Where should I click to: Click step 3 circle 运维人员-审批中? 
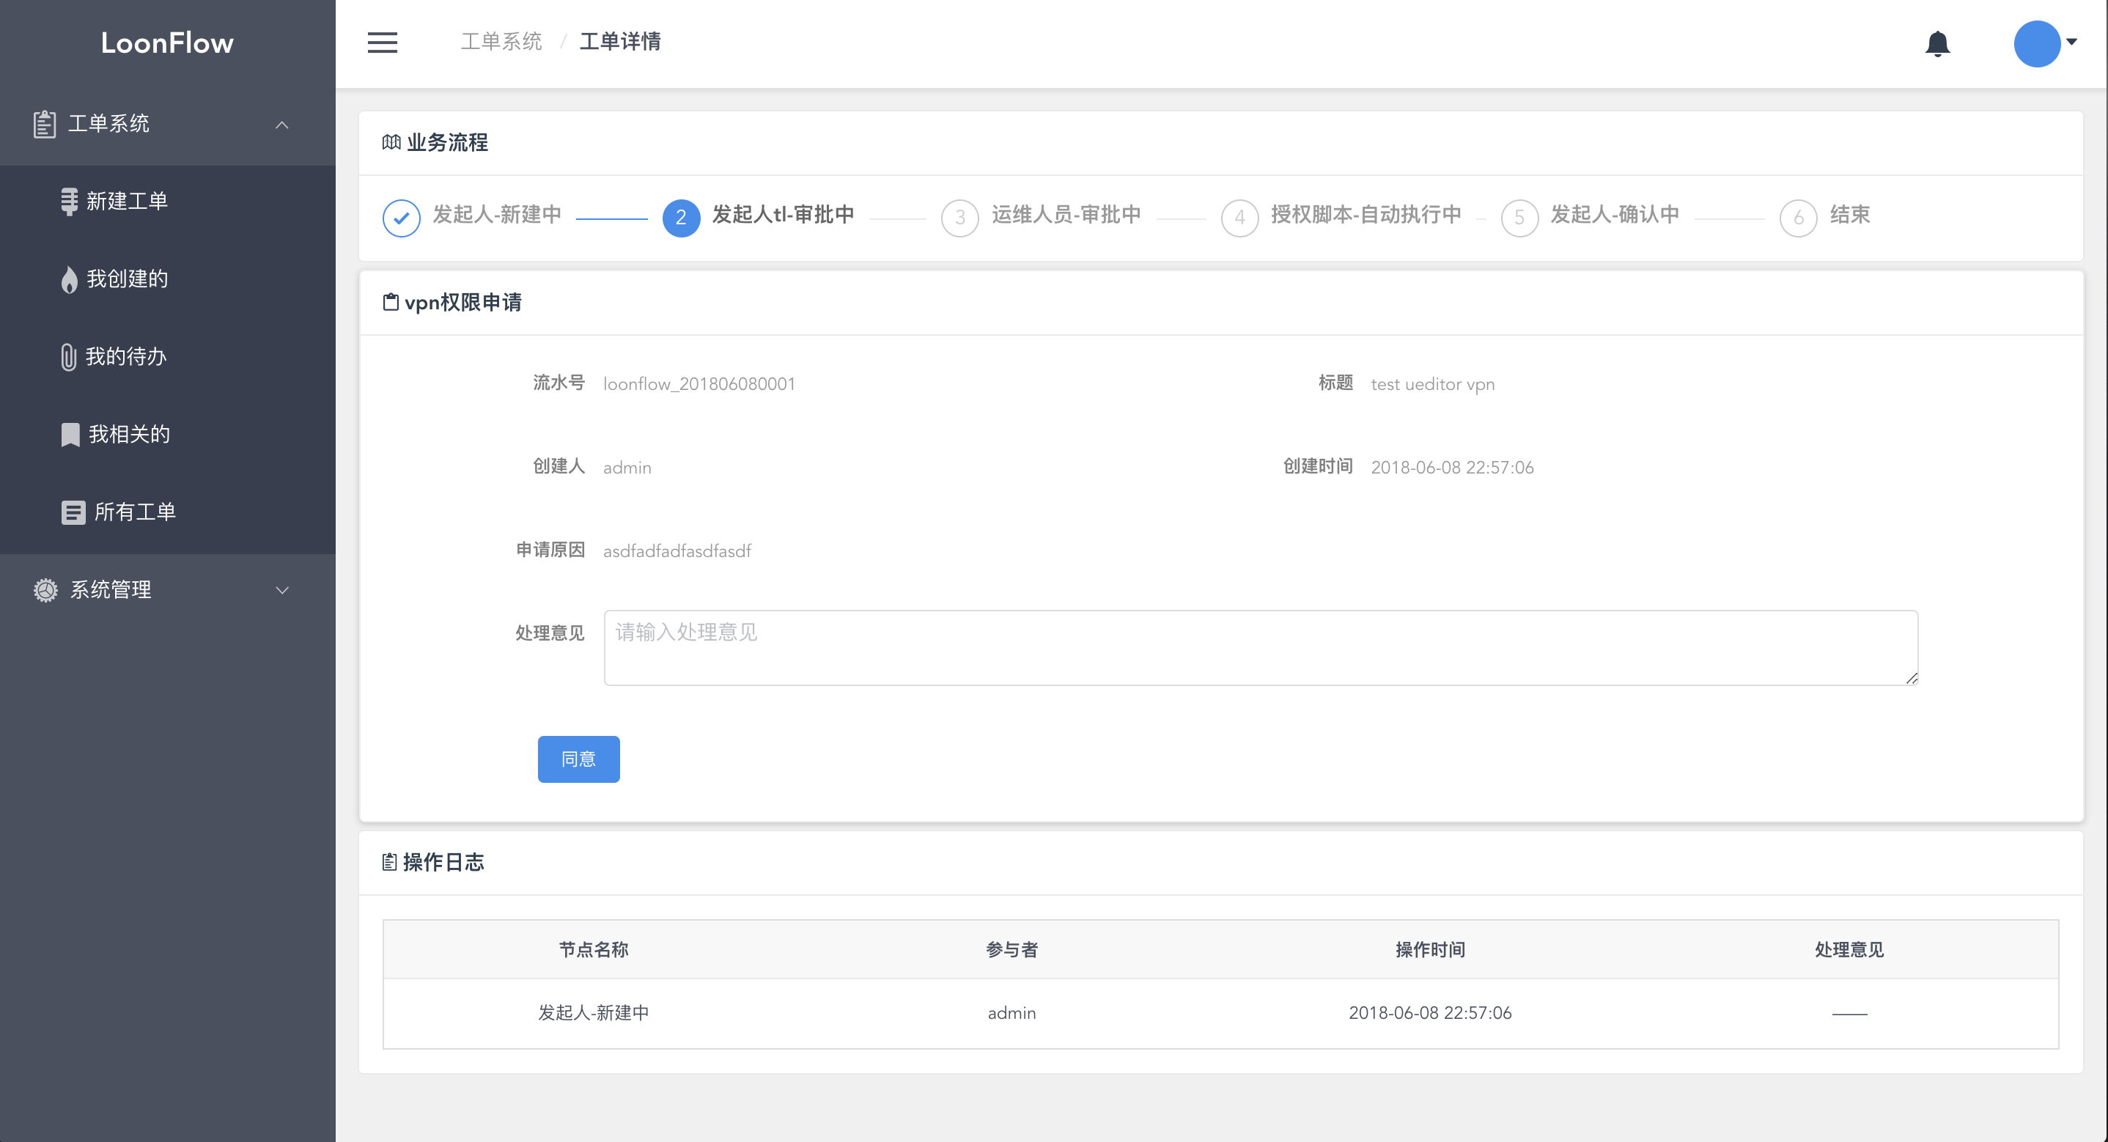point(960,218)
